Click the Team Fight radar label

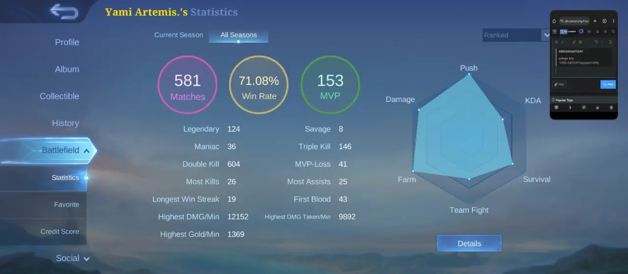469,210
